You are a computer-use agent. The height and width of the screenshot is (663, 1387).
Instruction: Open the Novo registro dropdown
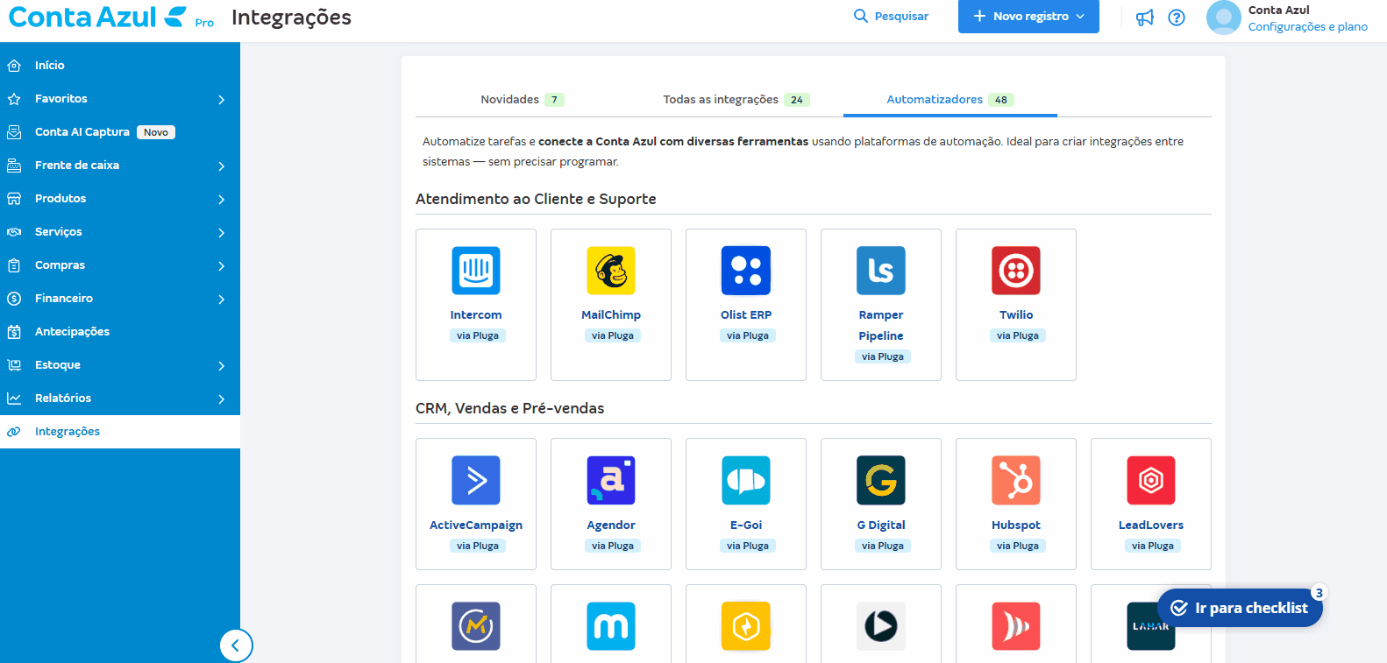(1028, 17)
